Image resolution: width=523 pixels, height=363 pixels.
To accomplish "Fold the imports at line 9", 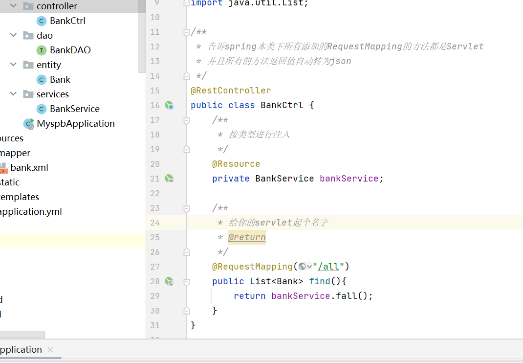I will pyautogui.click(x=187, y=3).
